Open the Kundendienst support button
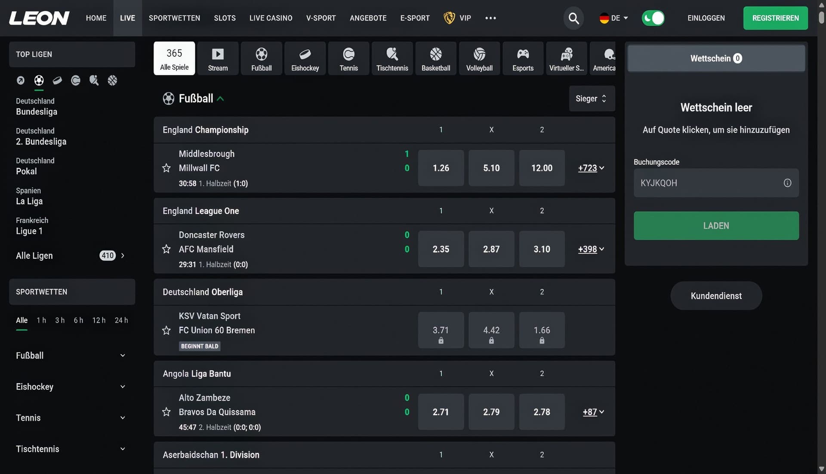Screen dimensions: 826x474 (715, 296)
